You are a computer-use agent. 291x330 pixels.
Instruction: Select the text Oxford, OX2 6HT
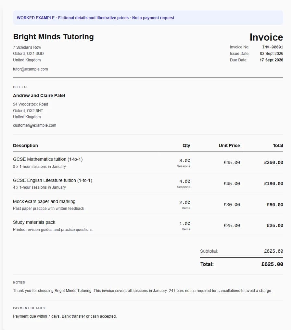28,111
